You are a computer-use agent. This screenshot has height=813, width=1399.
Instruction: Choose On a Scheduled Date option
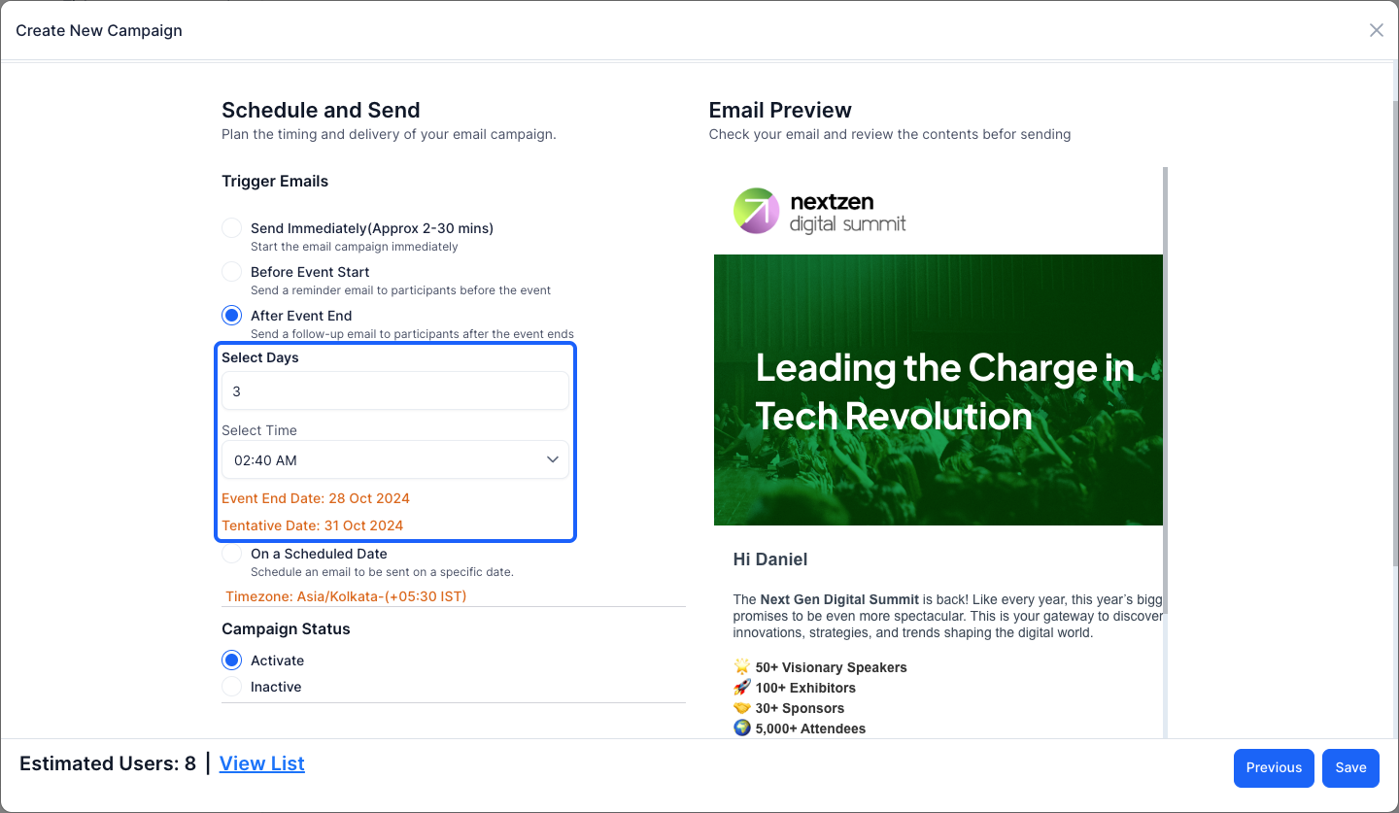pyautogui.click(x=231, y=554)
